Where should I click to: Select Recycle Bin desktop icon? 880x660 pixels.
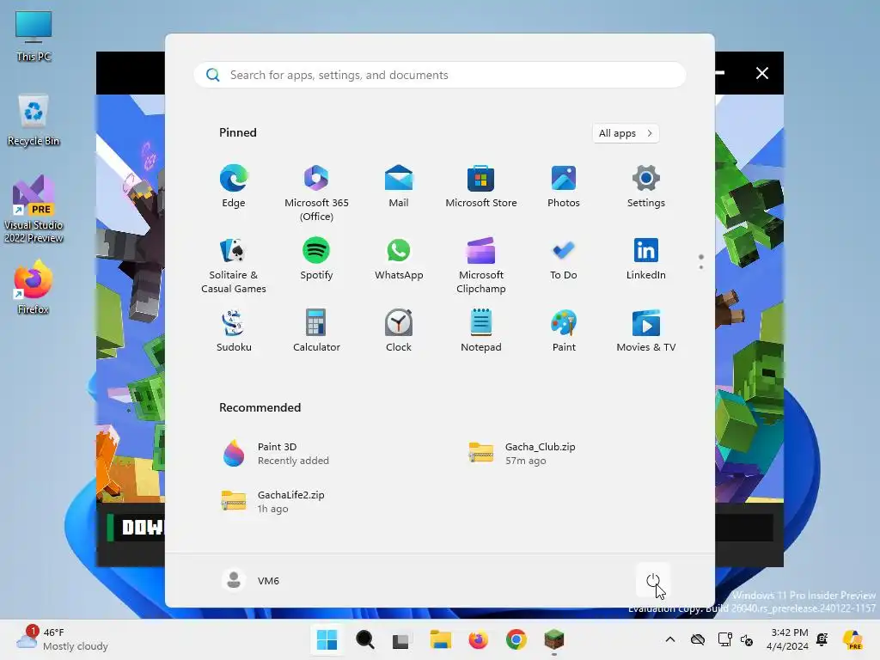tap(34, 120)
